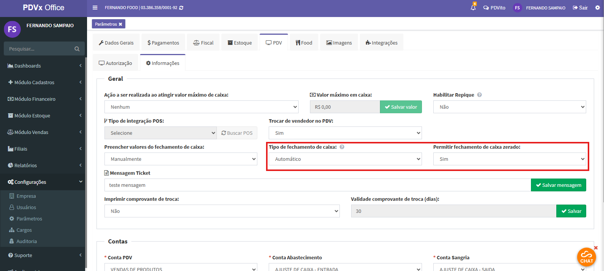Expand the Relatórios menu
This screenshot has height=271, width=604.
pyautogui.click(x=44, y=165)
